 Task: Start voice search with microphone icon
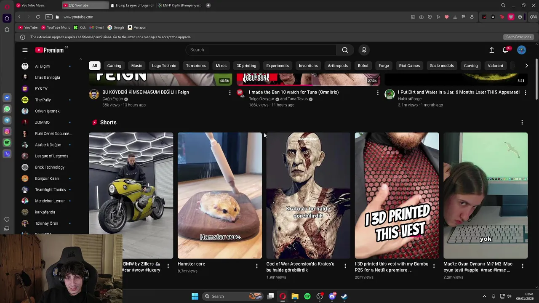[x=364, y=50]
